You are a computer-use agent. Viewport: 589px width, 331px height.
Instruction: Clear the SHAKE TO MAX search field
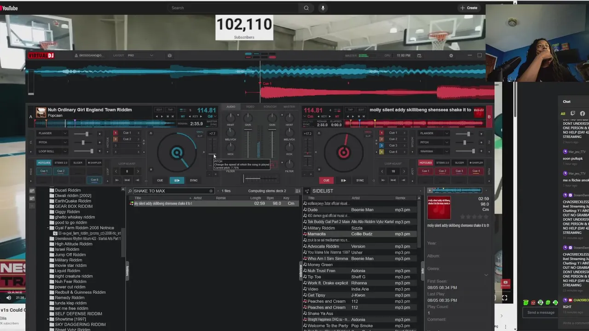coord(211,191)
